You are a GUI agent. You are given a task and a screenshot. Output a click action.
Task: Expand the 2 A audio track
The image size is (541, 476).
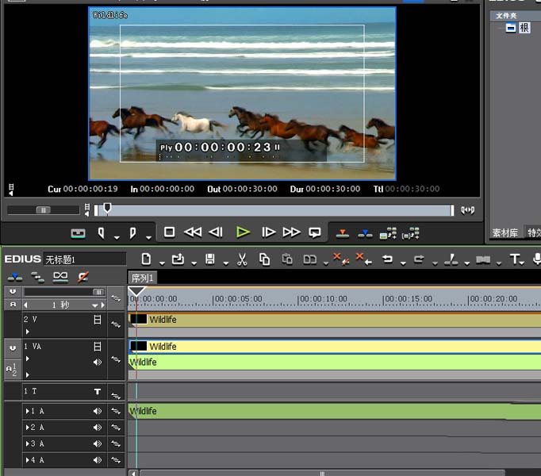(x=29, y=428)
